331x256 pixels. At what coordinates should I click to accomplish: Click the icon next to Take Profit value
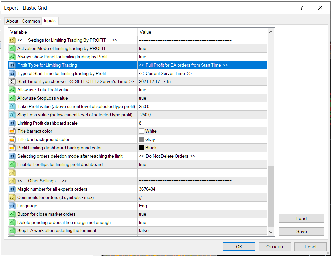point(12,106)
